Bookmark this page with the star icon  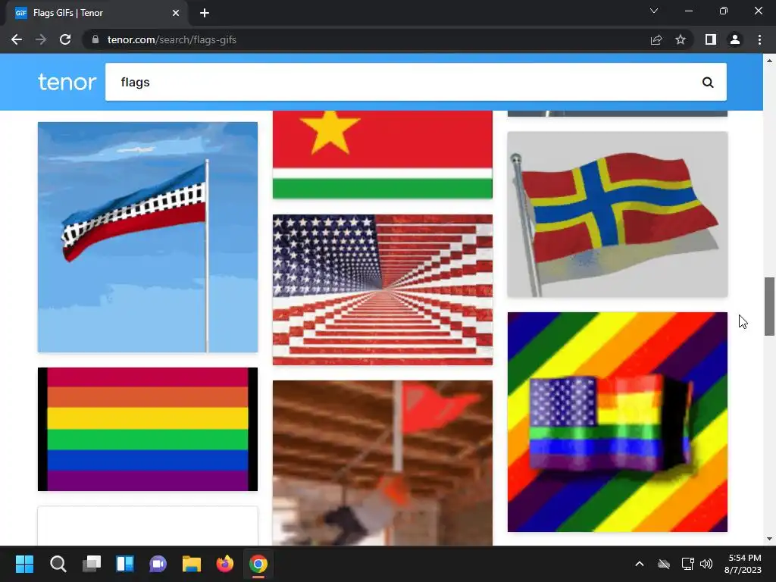coord(681,39)
